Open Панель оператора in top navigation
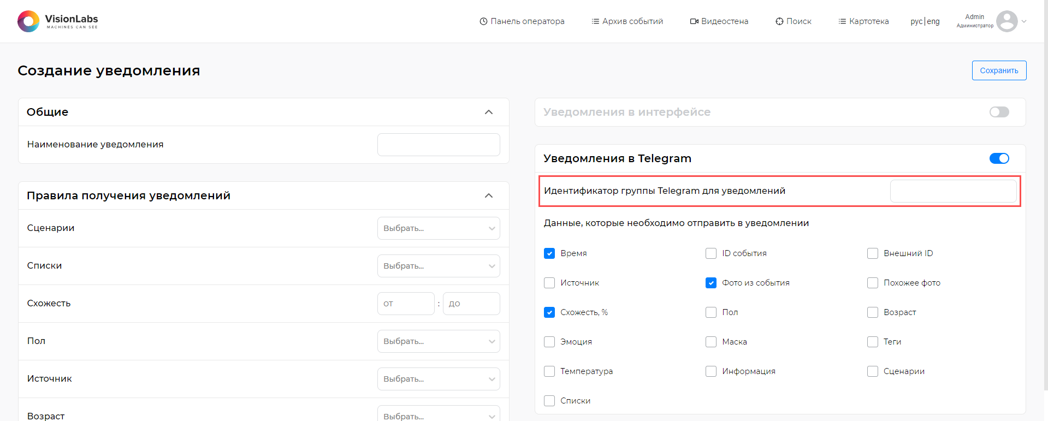Image resolution: width=1048 pixels, height=421 pixels. pos(522,21)
